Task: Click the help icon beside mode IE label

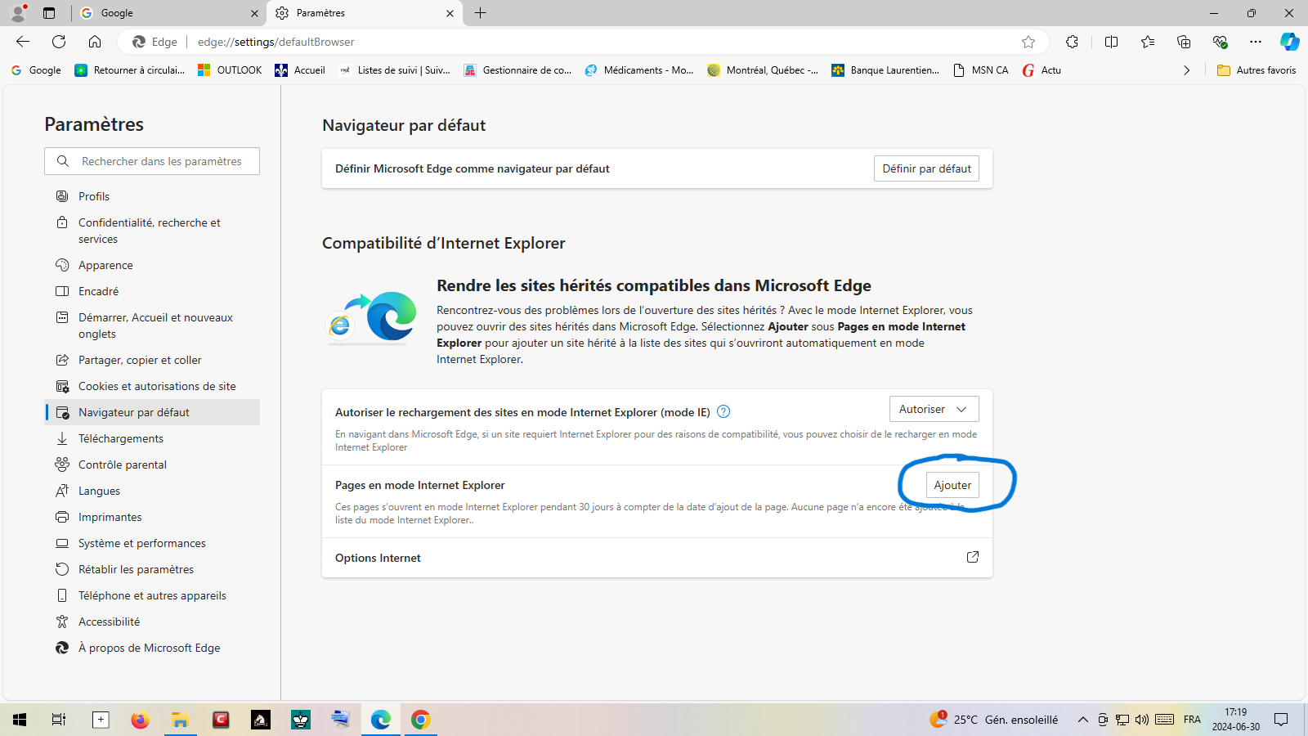Action: point(723,412)
